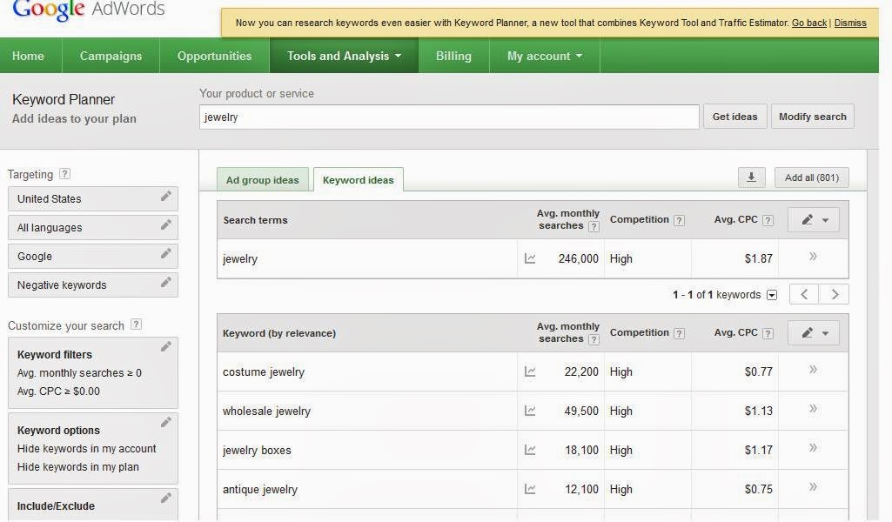Viewport: 892px width, 522px height.
Task: Click Add all (801) button
Action: (x=812, y=177)
